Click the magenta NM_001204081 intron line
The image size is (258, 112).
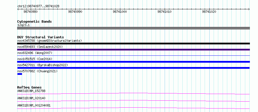point(133,108)
